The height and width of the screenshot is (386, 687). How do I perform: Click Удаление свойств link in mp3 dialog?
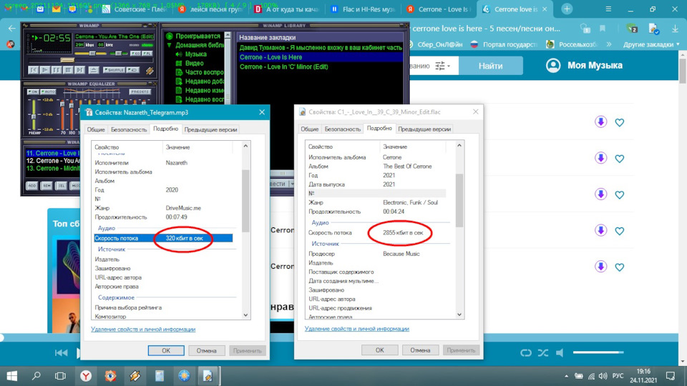tap(143, 329)
